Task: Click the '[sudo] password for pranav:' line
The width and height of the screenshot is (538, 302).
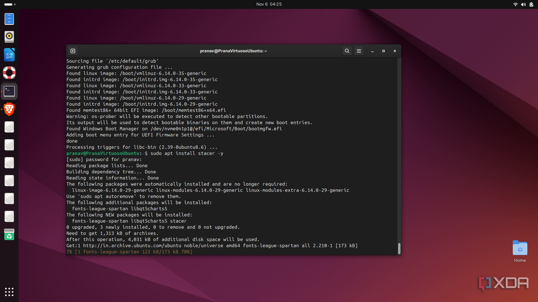Action: (x=104, y=159)
